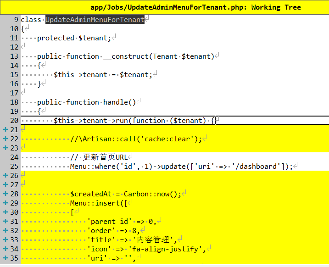
Task: Click "'parent_id' => 0," on line 31
Action: 122,222
